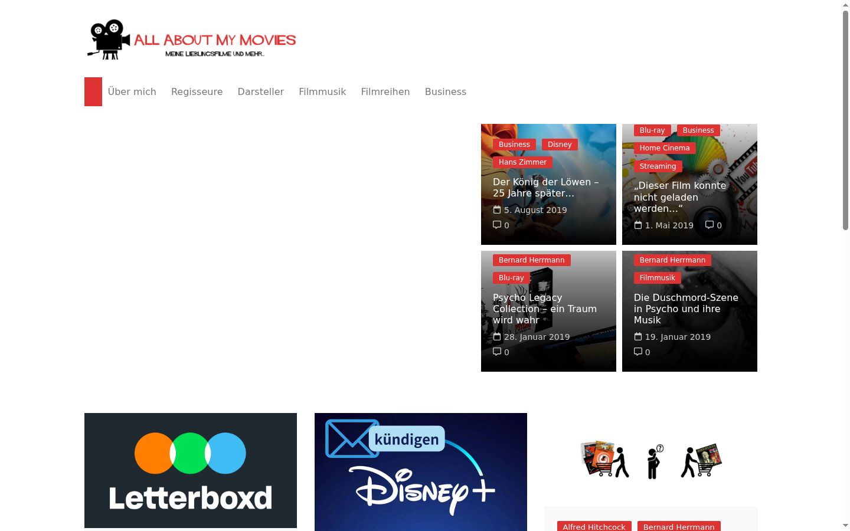850x531 pixels.
Task: Click the comment icon next to 1. Mai 2019
Action: tap(710, 225)
